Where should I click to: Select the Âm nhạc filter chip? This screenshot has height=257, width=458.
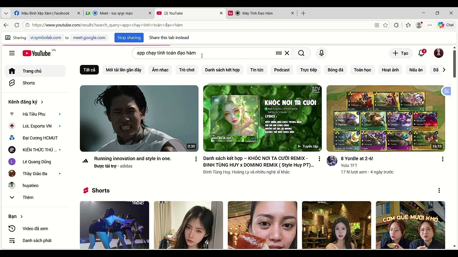(160, 70)
